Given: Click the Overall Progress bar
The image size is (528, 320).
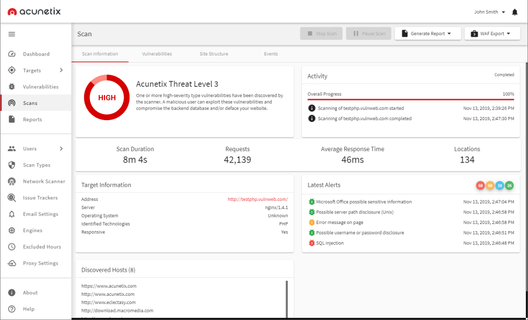Looking at the screenshot, I should (x=411, y=99).
